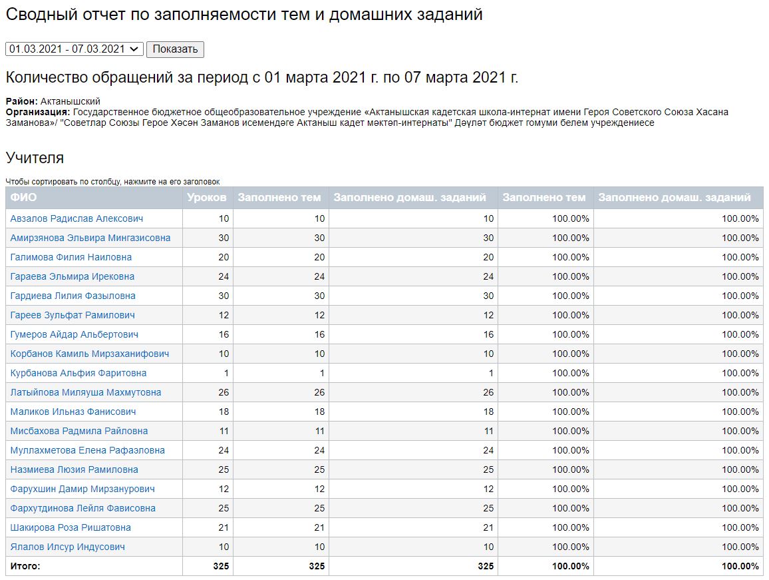Open teacher Авзалов Радислав Алексович link

click(x=77, y=218)
